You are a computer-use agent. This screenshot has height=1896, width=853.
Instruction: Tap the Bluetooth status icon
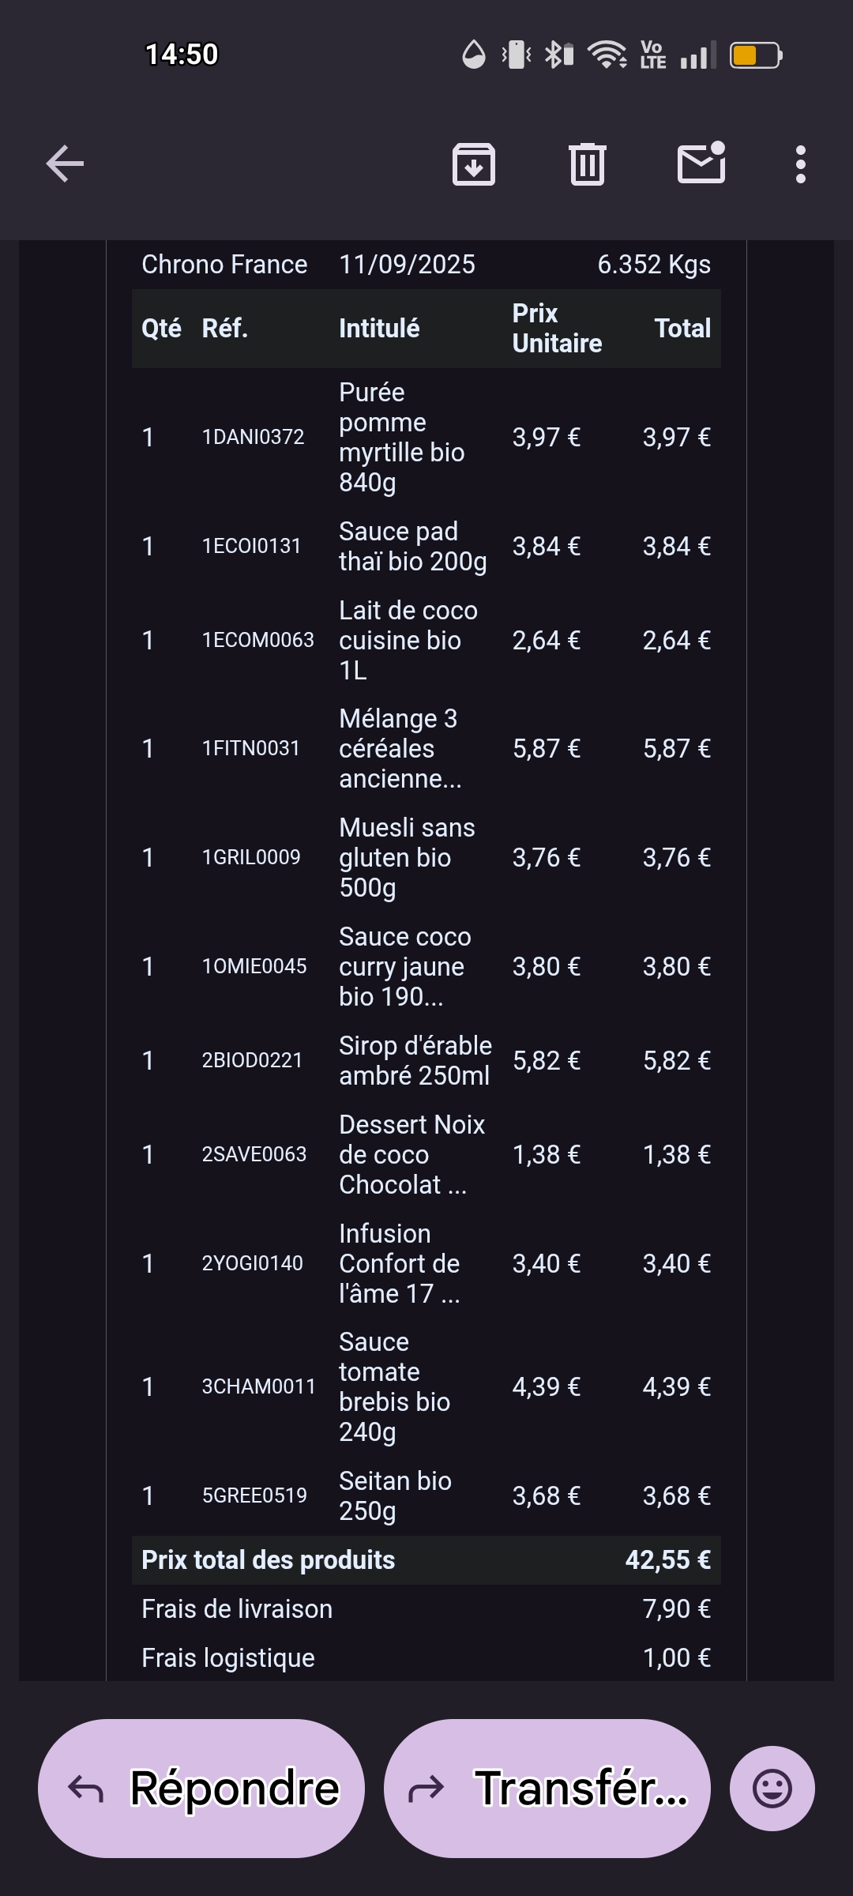coord(559,55)
